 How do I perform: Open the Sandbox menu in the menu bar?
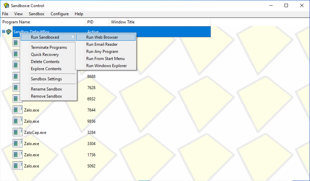click(36, 14)
